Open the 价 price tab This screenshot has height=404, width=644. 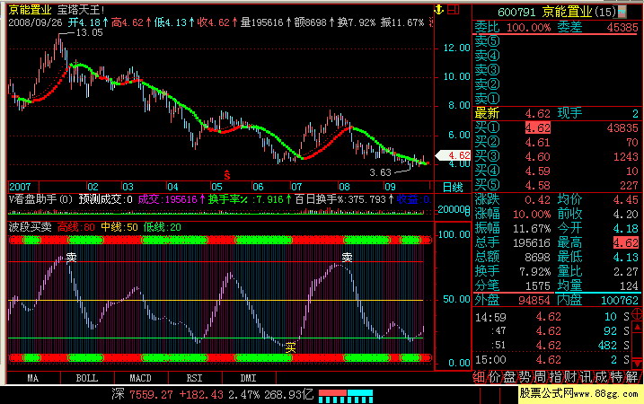click(494, 377)
